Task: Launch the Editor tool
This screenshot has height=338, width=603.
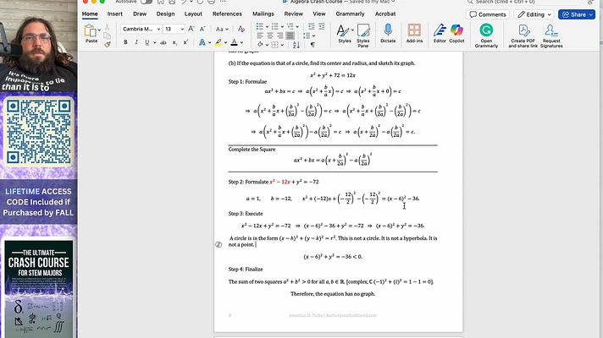Action: click(440, 33)
